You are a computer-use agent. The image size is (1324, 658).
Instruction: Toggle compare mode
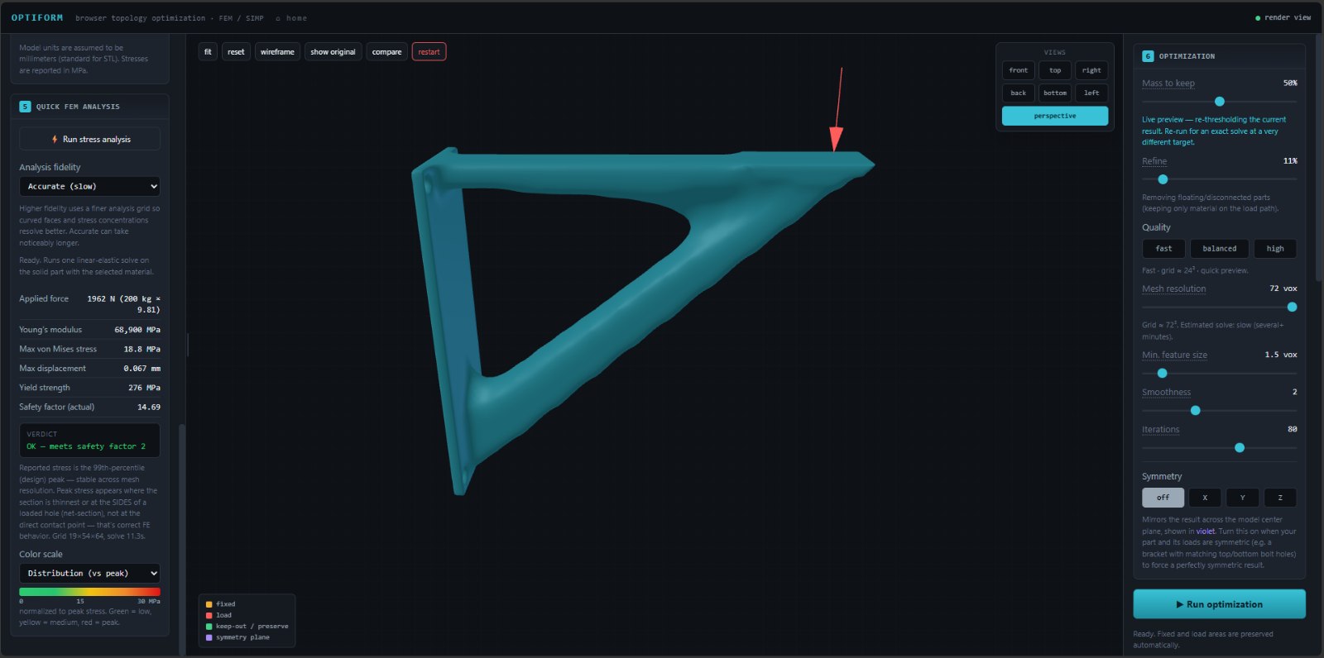point(386,52)
